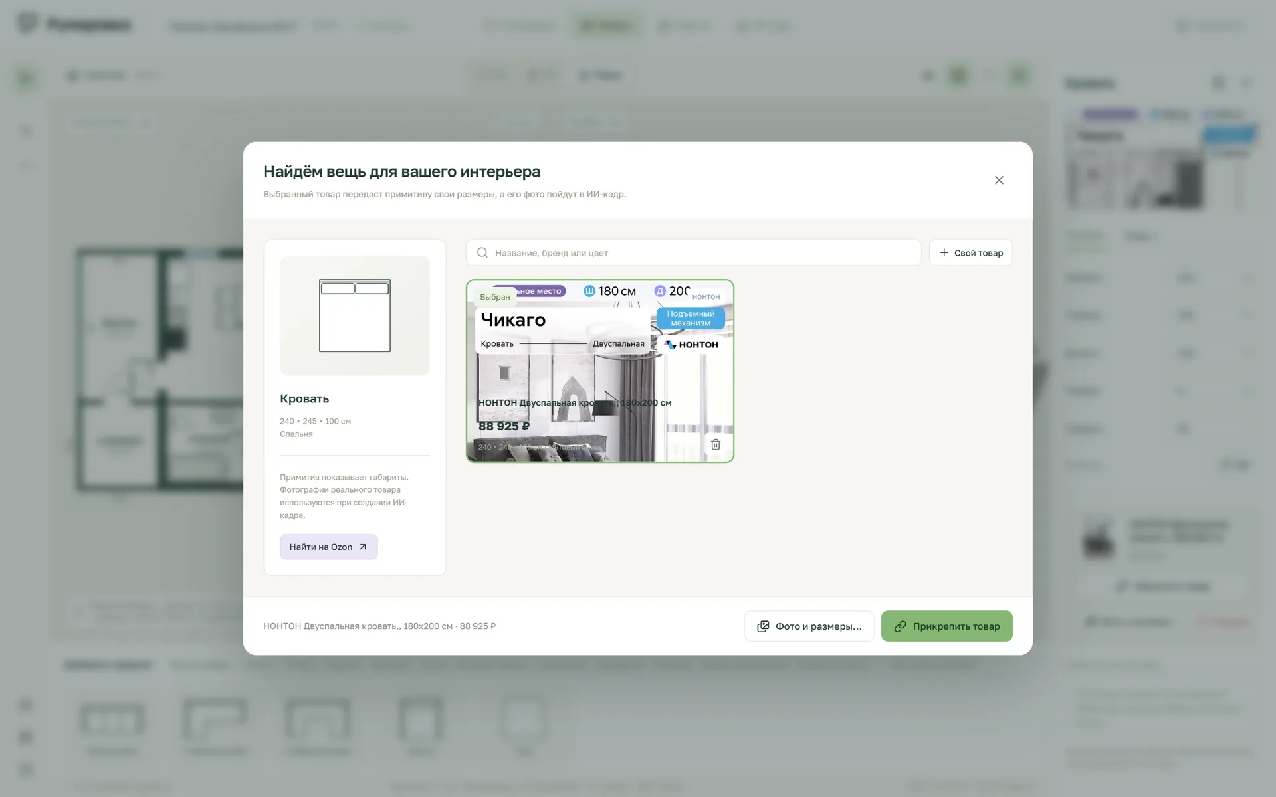
Task: Click the plus icon beside Свой товар
Action: [x=944, y=252]
